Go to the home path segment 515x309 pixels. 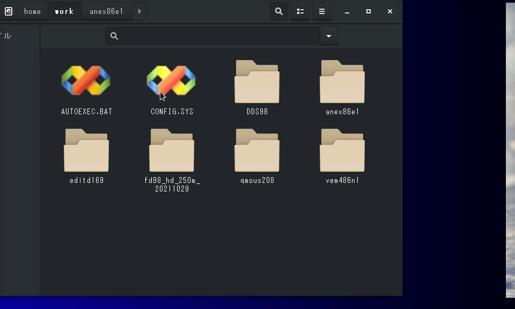[33, 11]
